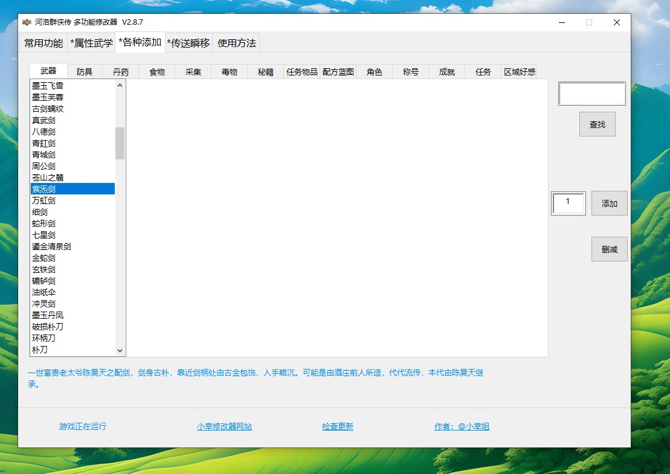
Task: Select 周公剑 in the list
Action: (72, 166)
